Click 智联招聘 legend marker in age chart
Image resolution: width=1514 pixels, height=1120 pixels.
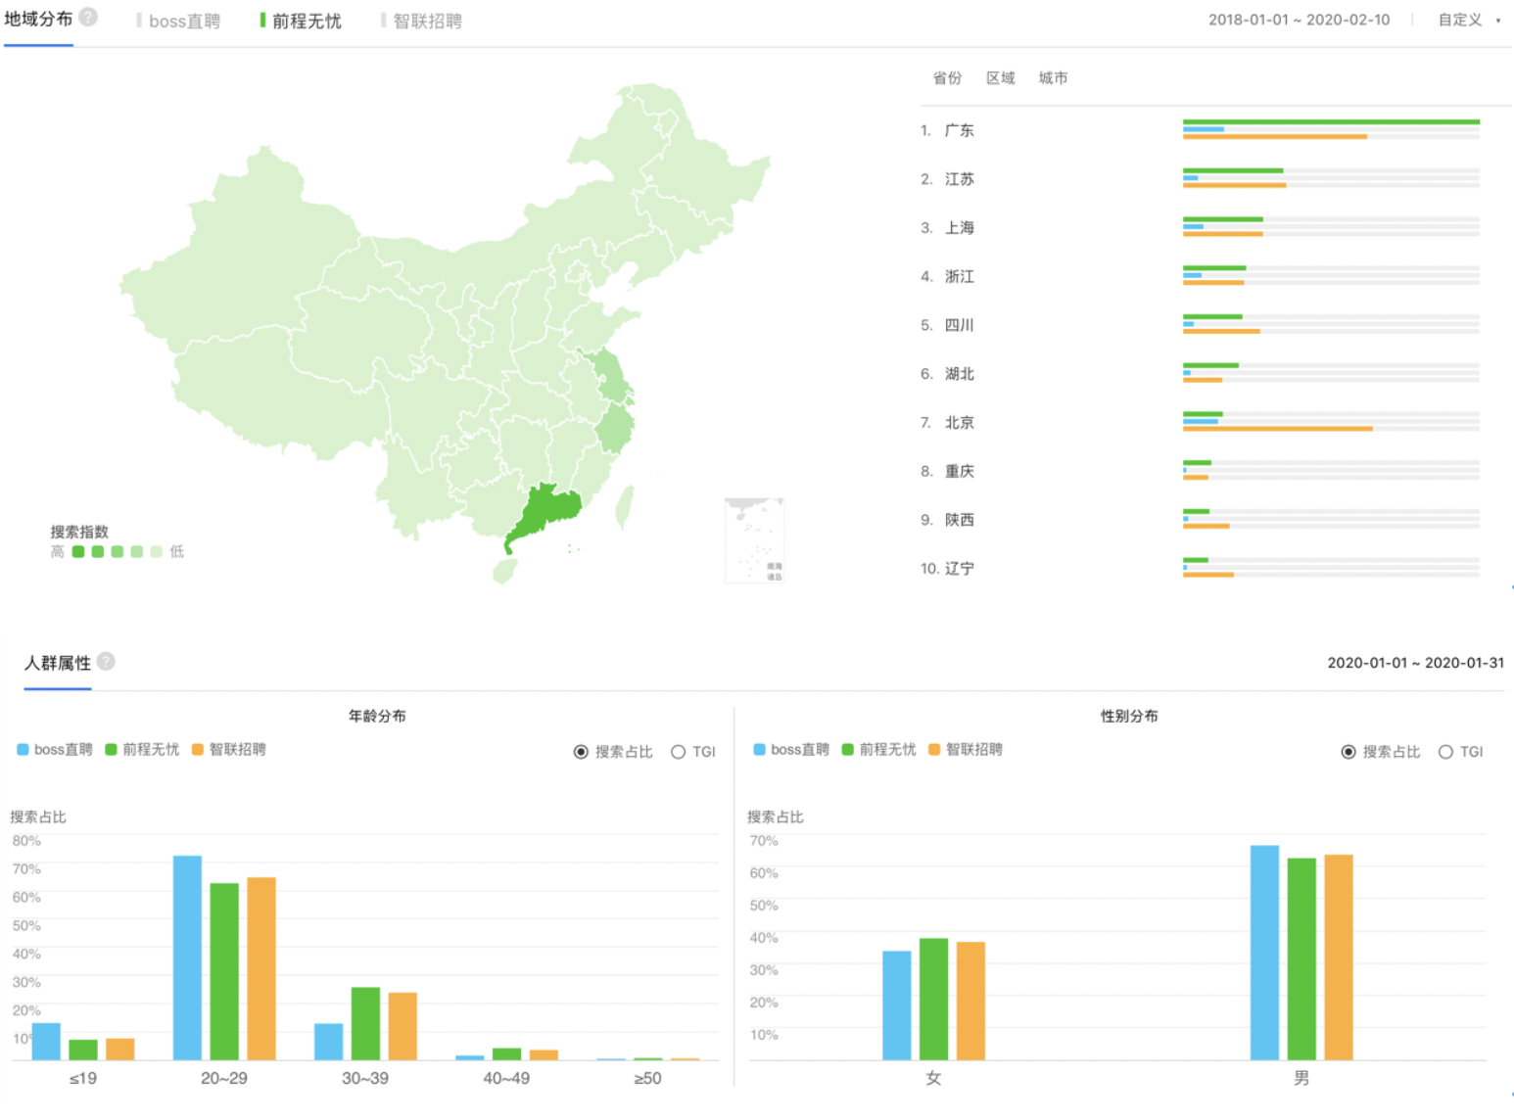tap(200, 750)
